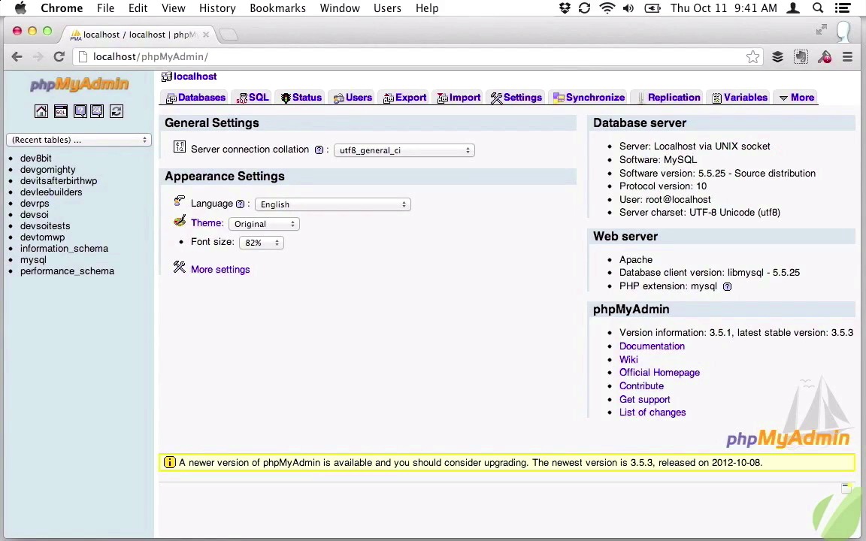Viewport: 866px width, 541px height.
Task: Click the Chrome forward arrow
Action: coord(38,56)
